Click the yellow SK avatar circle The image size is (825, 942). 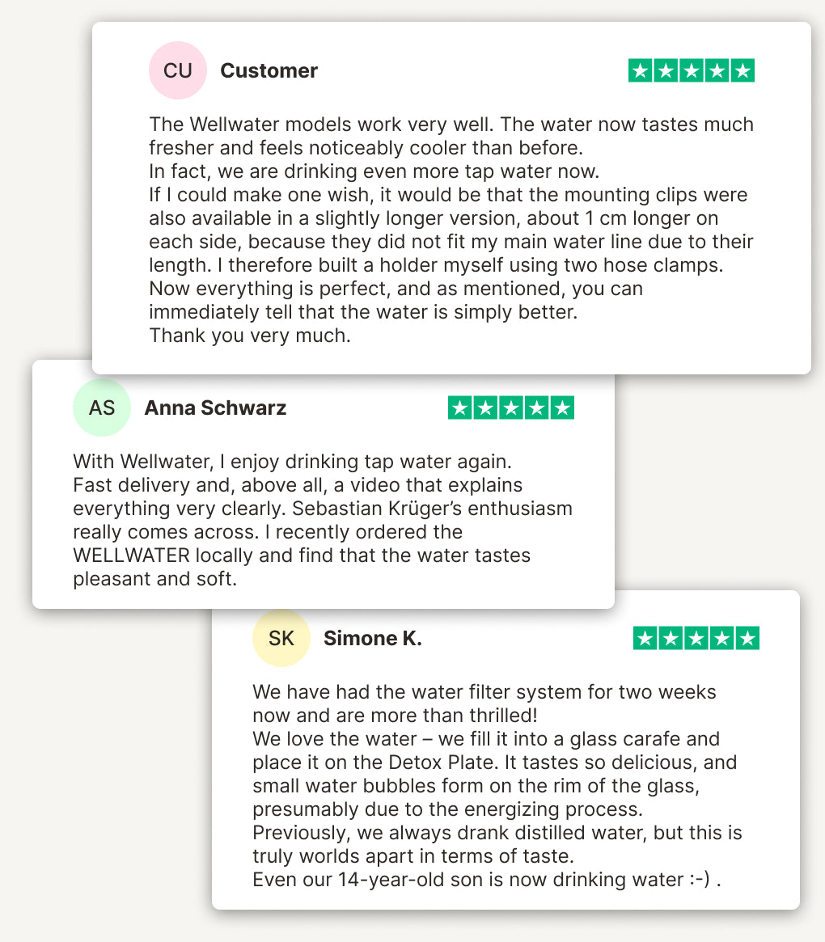(x=281, y=638)
